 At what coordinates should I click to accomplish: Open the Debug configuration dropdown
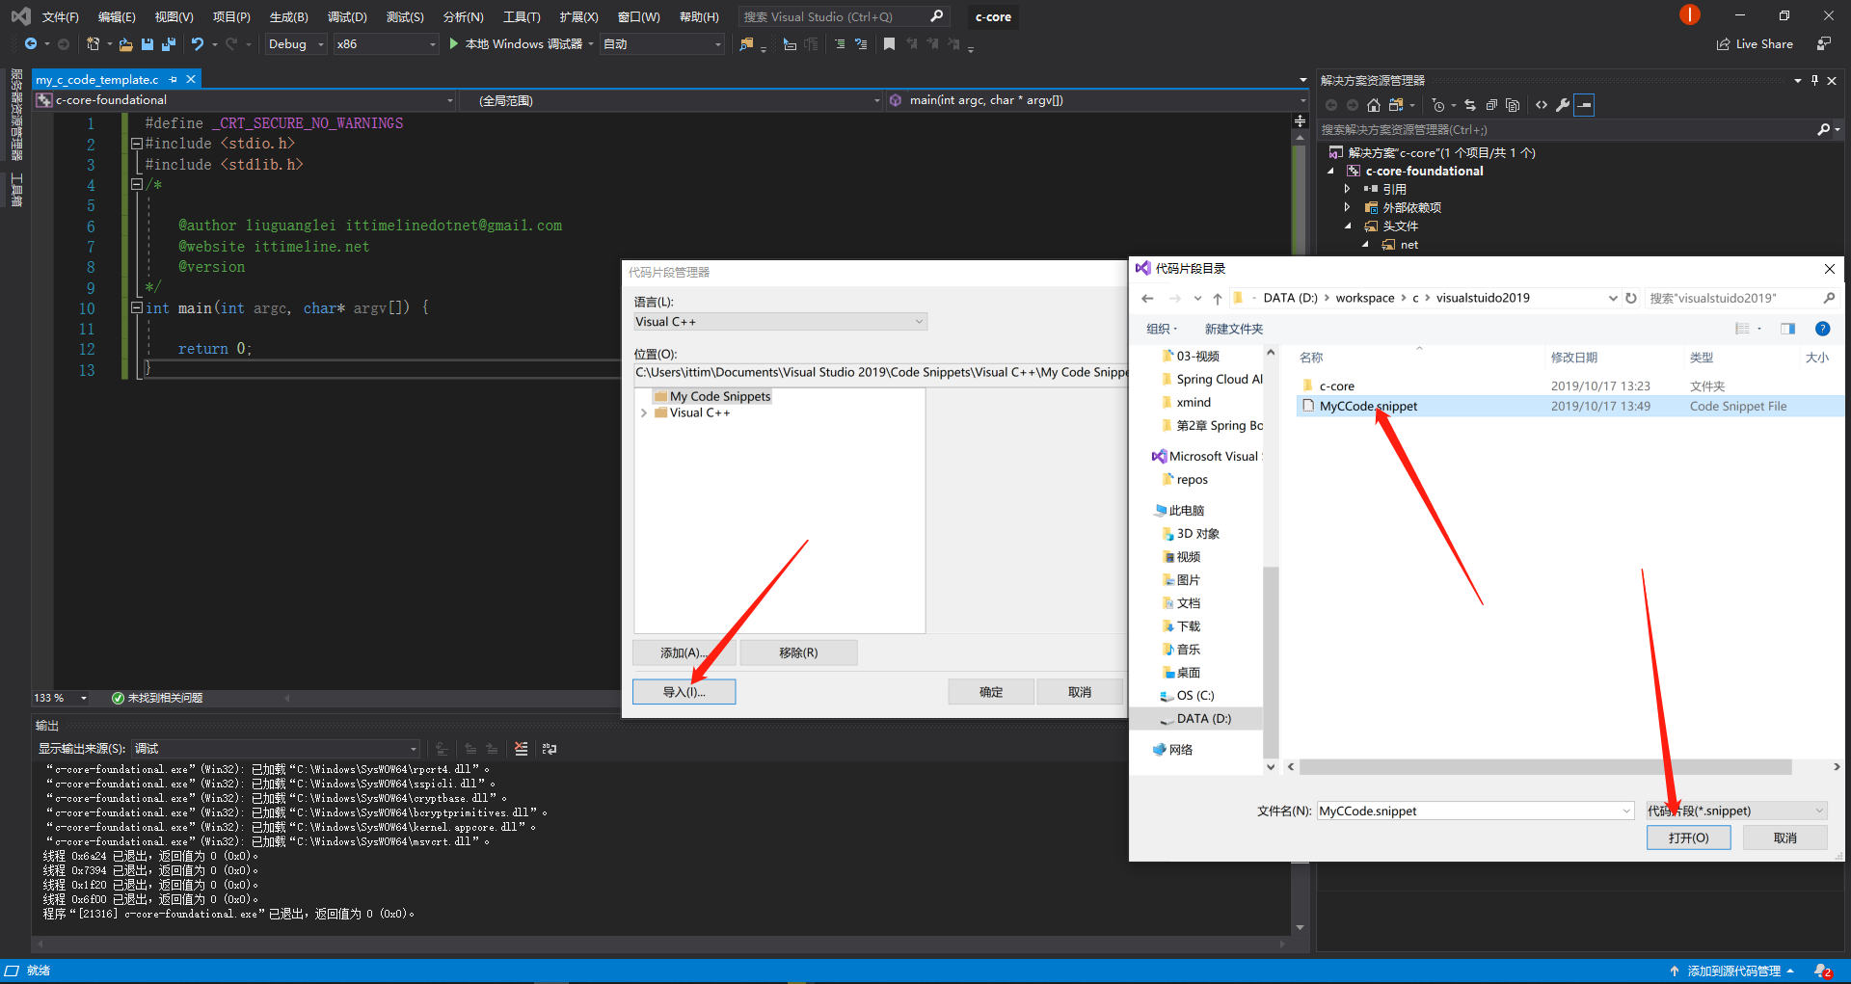[296, 44]
